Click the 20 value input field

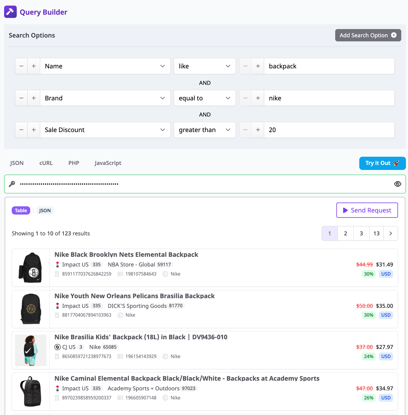[x=329, y=130]
